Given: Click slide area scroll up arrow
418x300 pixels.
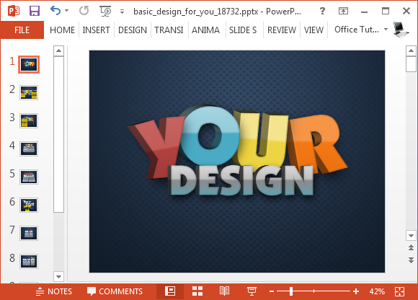Looking at the screenshot, I should 411,50.
